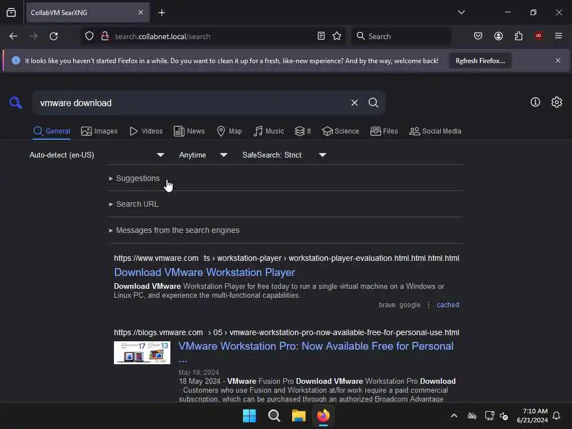Focus the vmware download search input
This screenshot has height=429, width=572.
[x=192, y=103]
